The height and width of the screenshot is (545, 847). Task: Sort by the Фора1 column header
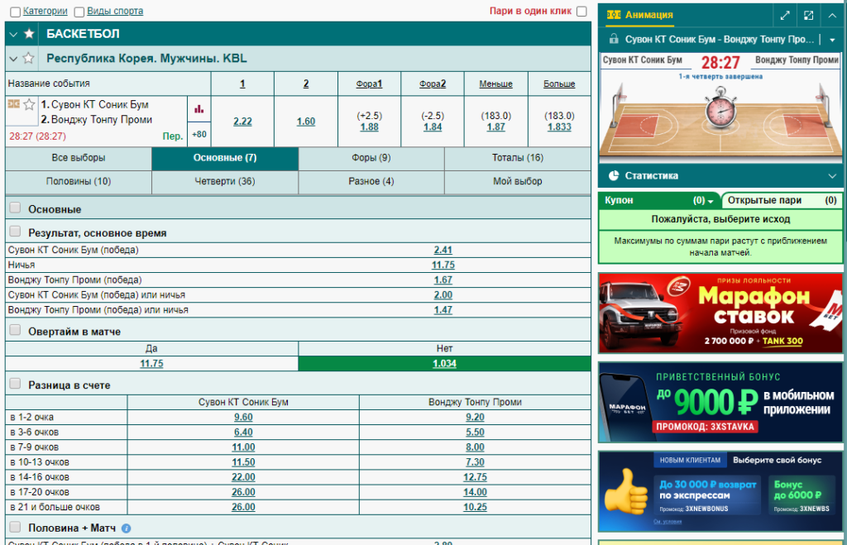[x=370, y=84]
